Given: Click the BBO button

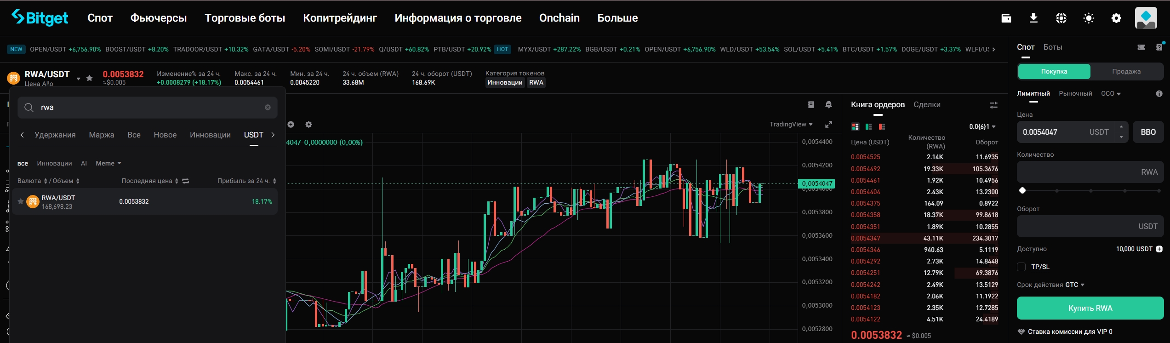Looking at the screenshot, I should coord(1148,132).
